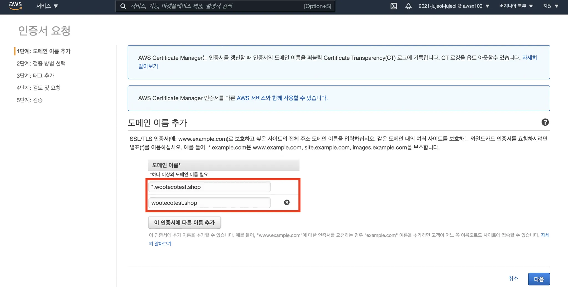Click the wootecotest.shop domain field
568x287 pixels.
pyautogui.click(x=209, y=203)
